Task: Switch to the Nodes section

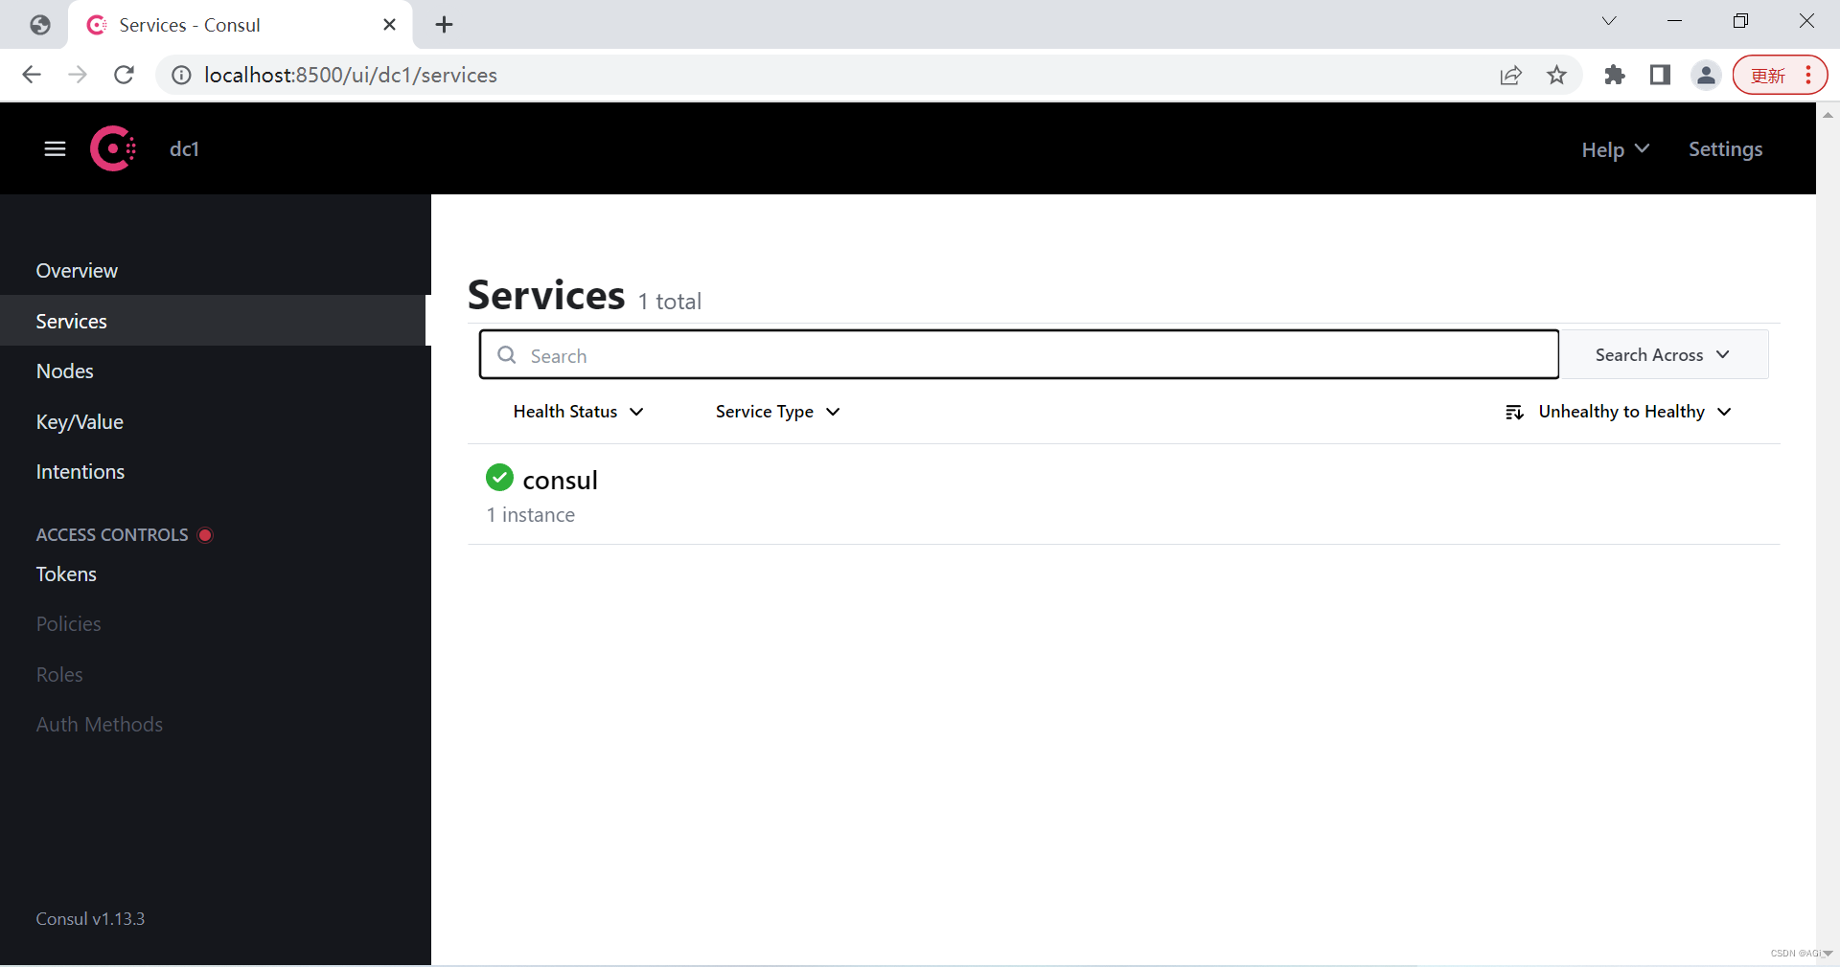Action: 64,371
